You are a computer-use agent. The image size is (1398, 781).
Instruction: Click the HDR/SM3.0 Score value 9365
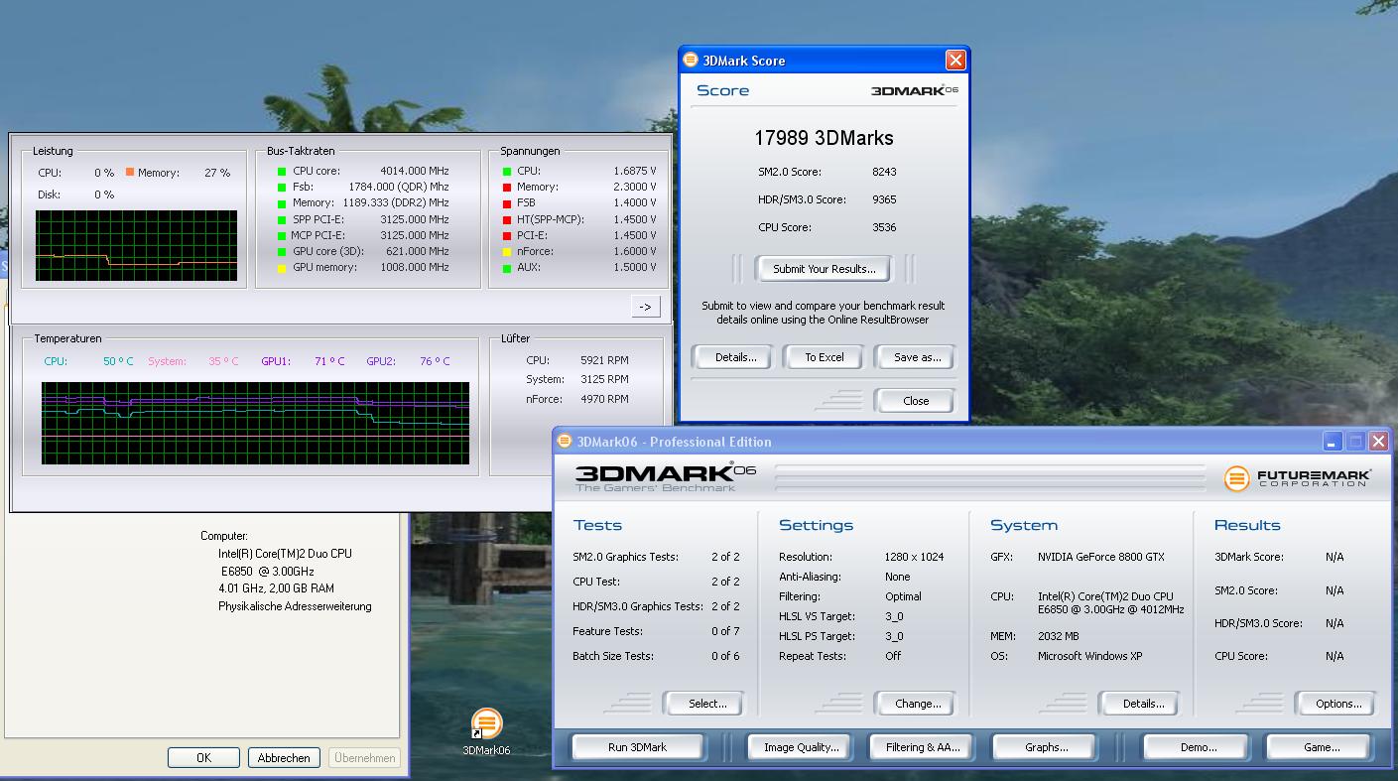click(884, 199)
